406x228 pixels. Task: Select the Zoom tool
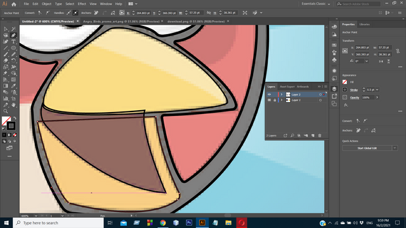tap(6, 111)
